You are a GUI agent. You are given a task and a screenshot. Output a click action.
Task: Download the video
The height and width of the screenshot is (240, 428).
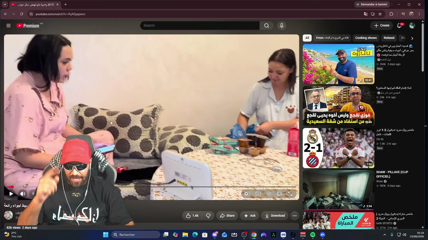(x=275, y=216)
